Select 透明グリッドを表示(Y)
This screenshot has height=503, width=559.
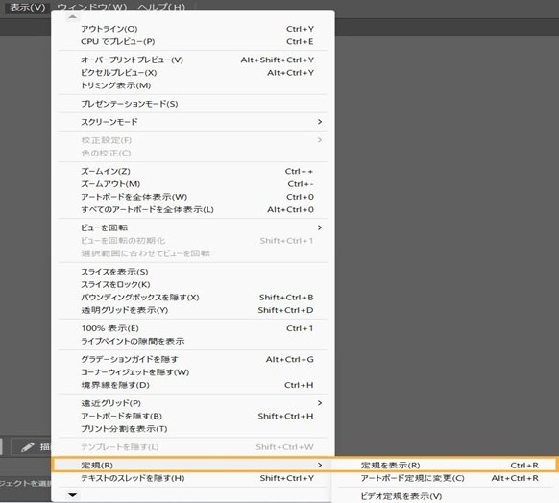tap(193, 310)
